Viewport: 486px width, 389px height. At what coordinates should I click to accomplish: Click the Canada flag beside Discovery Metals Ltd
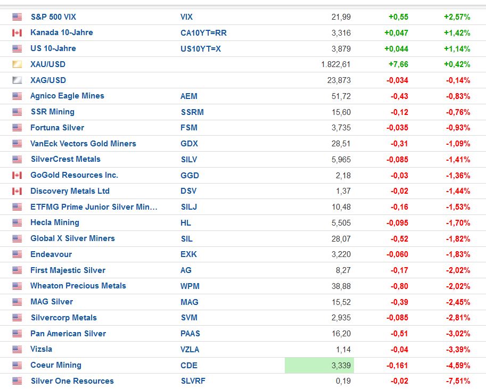[17, 191]
